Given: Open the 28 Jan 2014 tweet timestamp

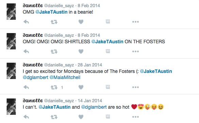Looking at the screenshot, I should point(90,65).
